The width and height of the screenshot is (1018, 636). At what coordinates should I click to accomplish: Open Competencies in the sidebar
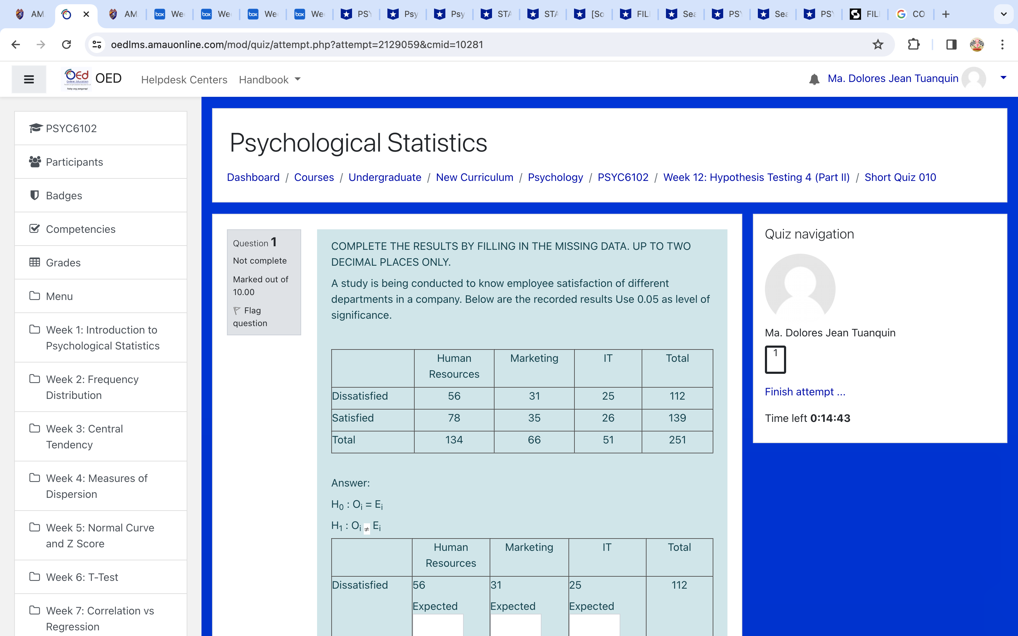pyautogui.click(x=80, y=229)
